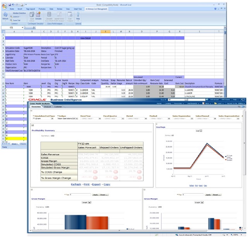Image resolution: width=248 pixels, height=237 pixels.
Task: Switch to the Insert ribbon tab
Action: (x=20, y=9)
